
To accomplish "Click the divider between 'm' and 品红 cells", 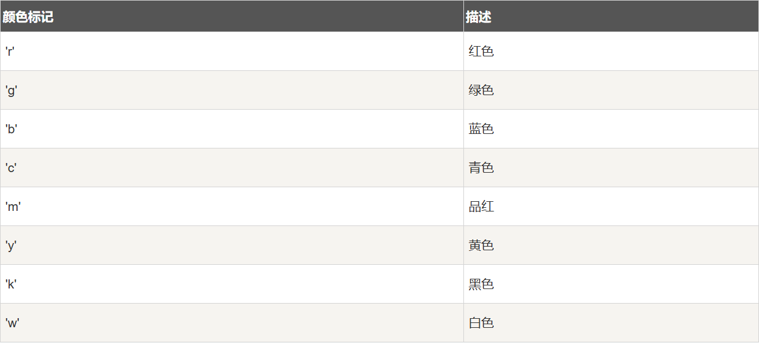I will (x=463, y=207).
